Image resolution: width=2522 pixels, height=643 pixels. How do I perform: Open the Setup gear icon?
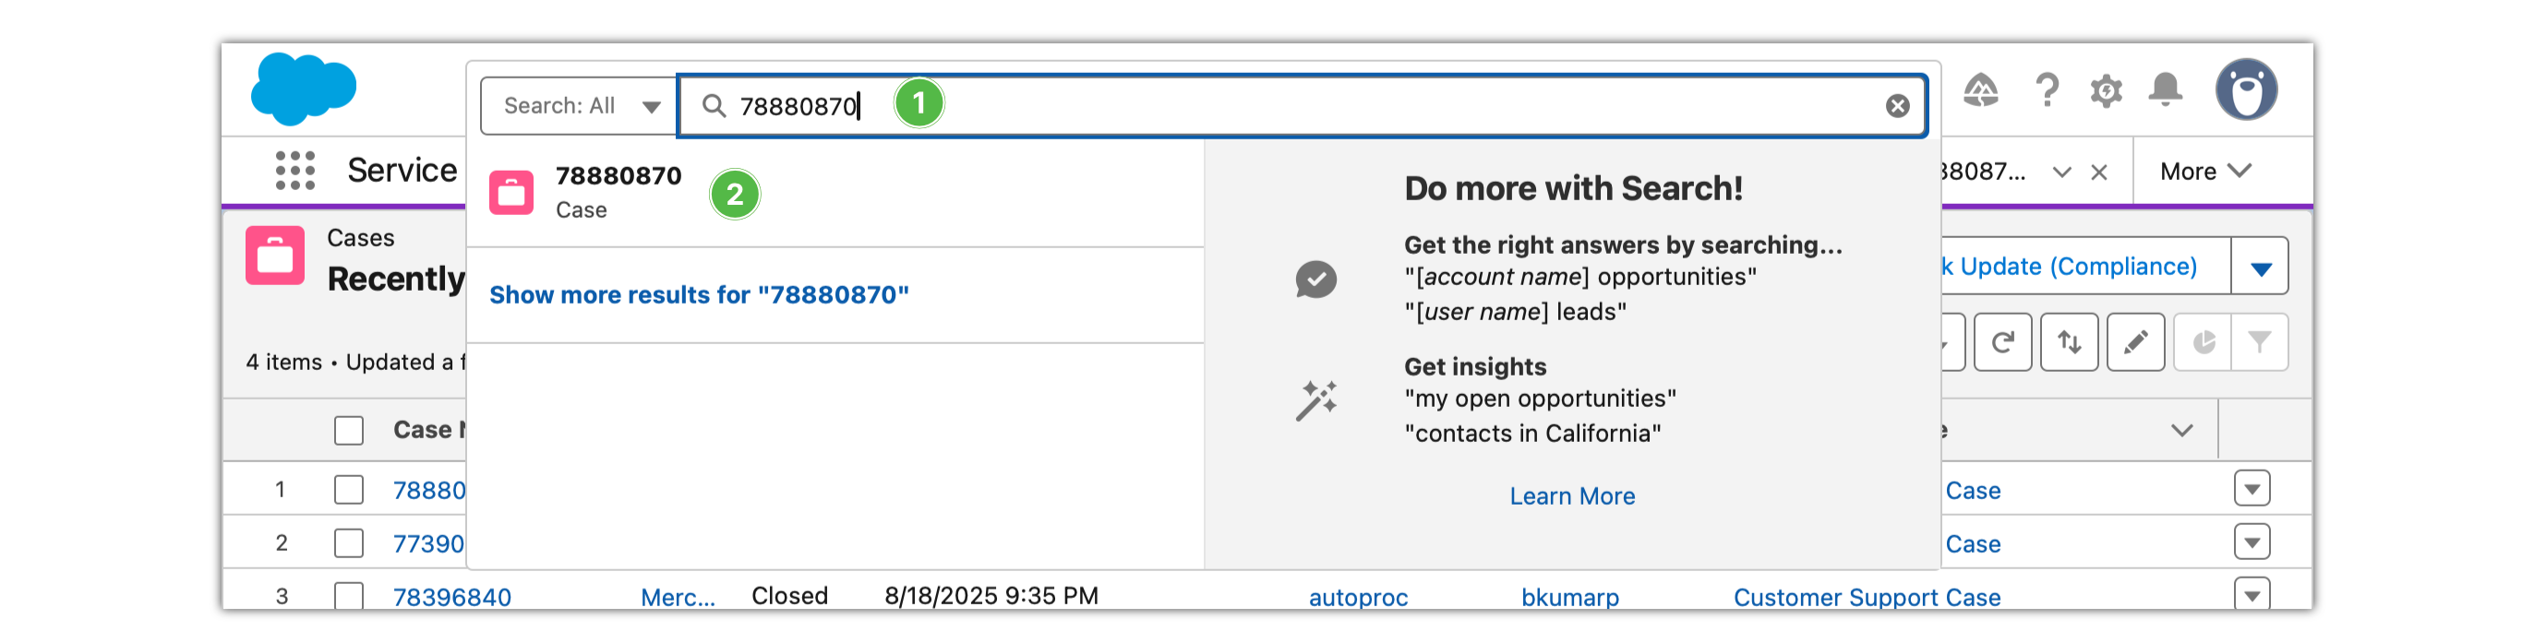click(x=2105, y=91)
